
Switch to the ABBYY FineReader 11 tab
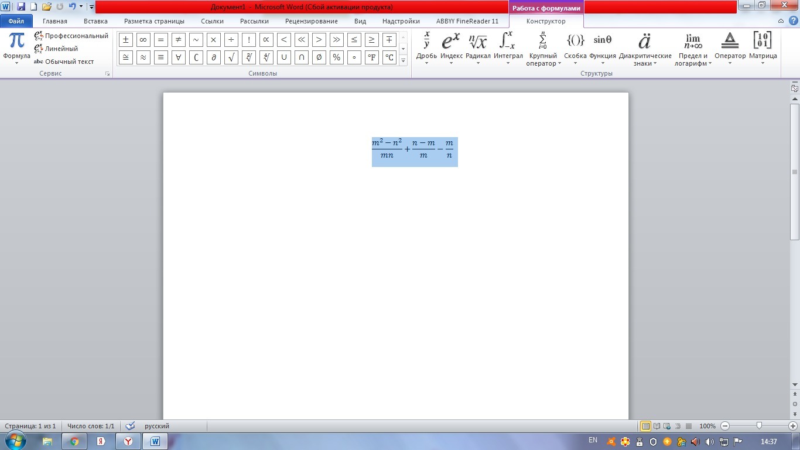click(x=467, y=21)
